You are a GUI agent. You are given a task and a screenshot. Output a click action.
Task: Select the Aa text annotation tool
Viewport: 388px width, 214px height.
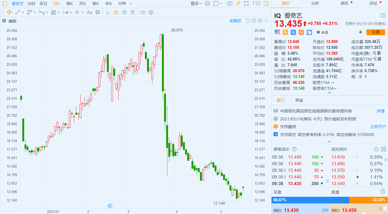pos(89,12)
